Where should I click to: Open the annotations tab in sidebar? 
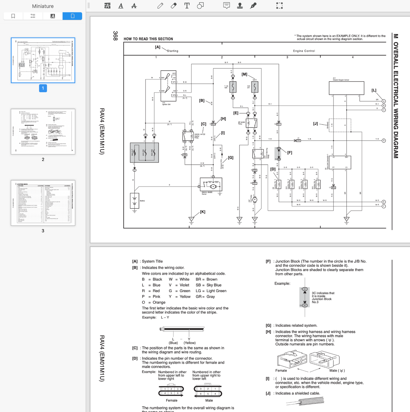tap(53, 16)
